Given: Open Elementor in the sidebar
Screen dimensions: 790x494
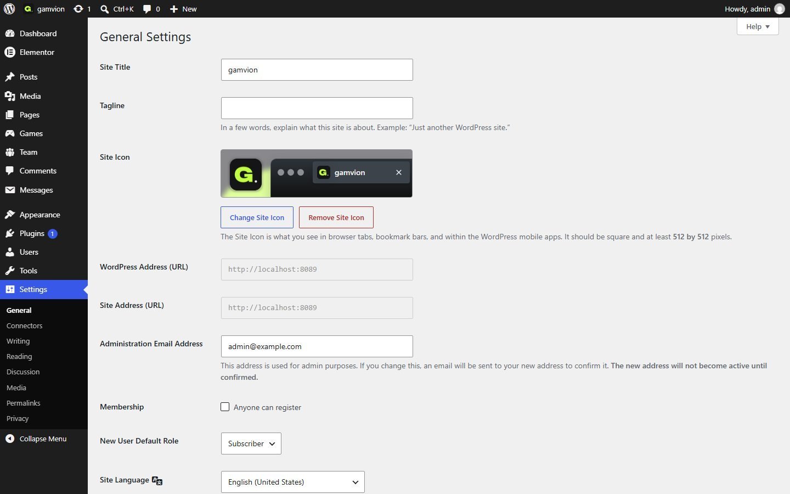Looking at the screenshot, I should click(44, 52).
